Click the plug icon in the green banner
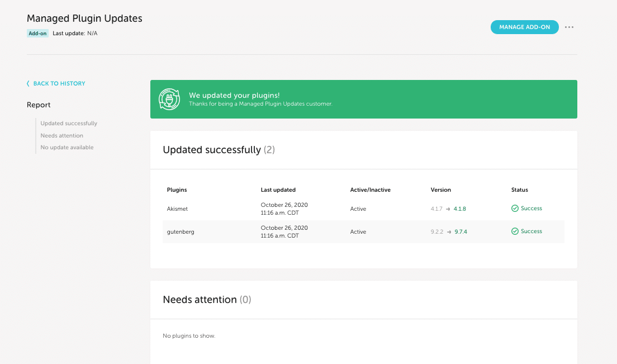Screen dimensions: 617x364 169,99
